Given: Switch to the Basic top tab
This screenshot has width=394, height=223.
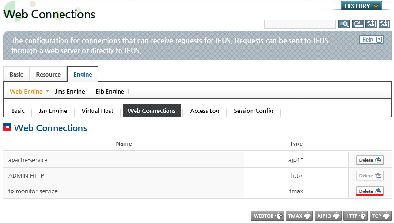Looking at the screenshot, I should [16, 74].
